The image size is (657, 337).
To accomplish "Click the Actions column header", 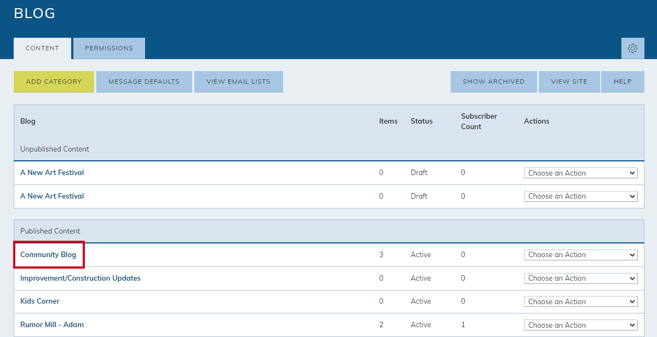I will [x=537, y=121].
